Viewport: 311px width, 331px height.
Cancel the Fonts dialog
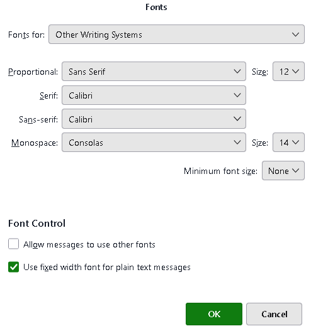pos(274,314)
